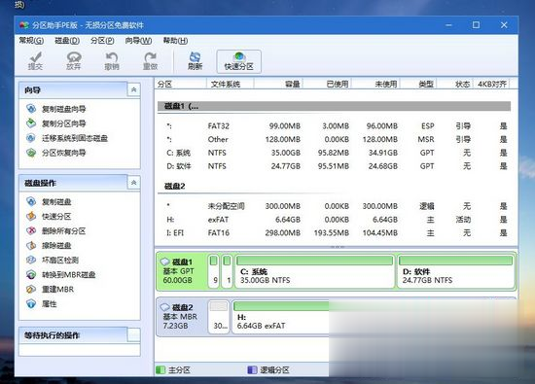Click 磁盘2 基本 MBR 7.23GB disk label
This screenshot has height=384, width=535.
[x=182, y=317]
